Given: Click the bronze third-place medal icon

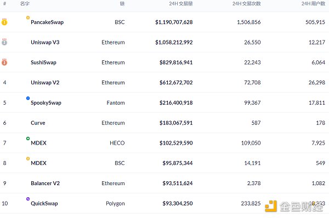Looking at the screenshot, I should pos(4,62).
